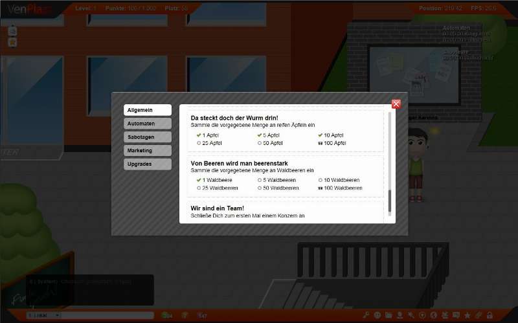Click the checked '1 Apfel' goal marker

coord(199,135)
